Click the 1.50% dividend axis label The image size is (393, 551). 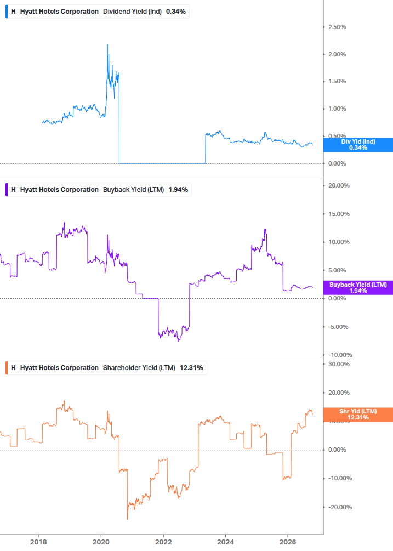coord(337,82)
